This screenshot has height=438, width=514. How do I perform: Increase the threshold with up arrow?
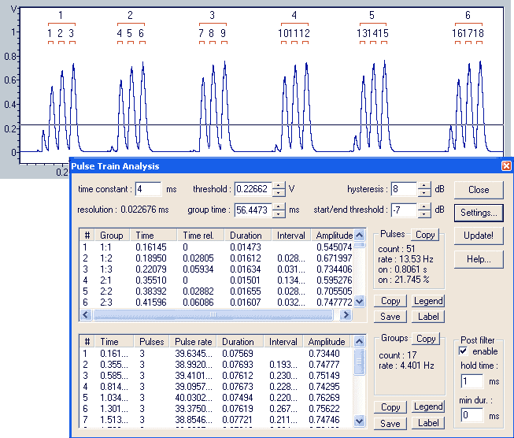coord(279,186)
